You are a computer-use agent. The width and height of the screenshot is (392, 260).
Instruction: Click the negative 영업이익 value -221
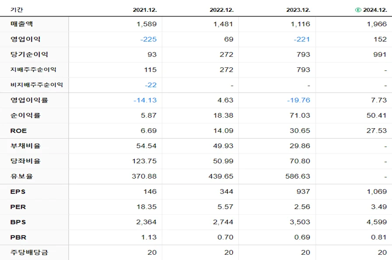coord(302,39)
